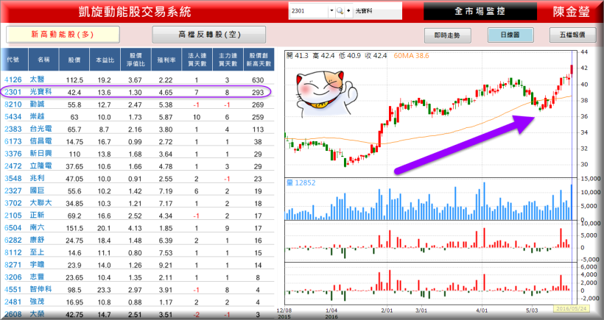The image size is (604, 320).
Task: Click the 主力連買天數 column header
Action: (x=228, y=60)
